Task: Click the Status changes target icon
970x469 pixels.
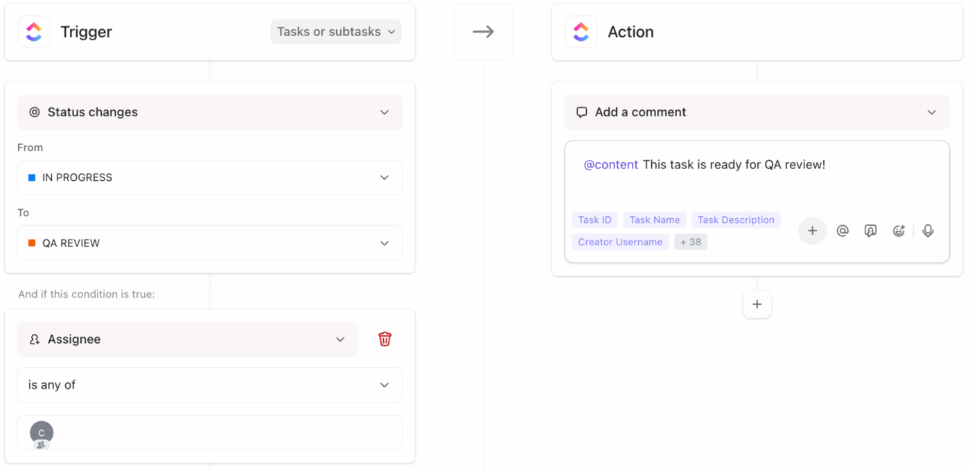Action: point(34,112)
